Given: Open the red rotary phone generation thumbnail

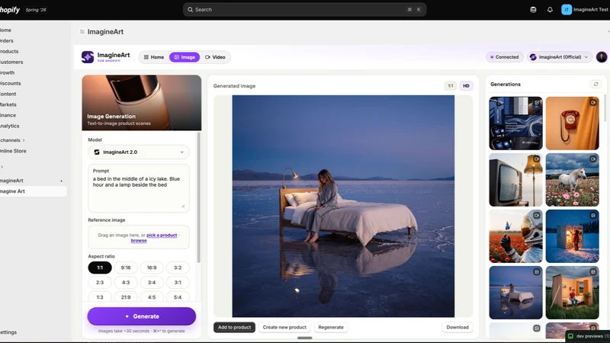Looking at the screenshot, I should 573,123.
